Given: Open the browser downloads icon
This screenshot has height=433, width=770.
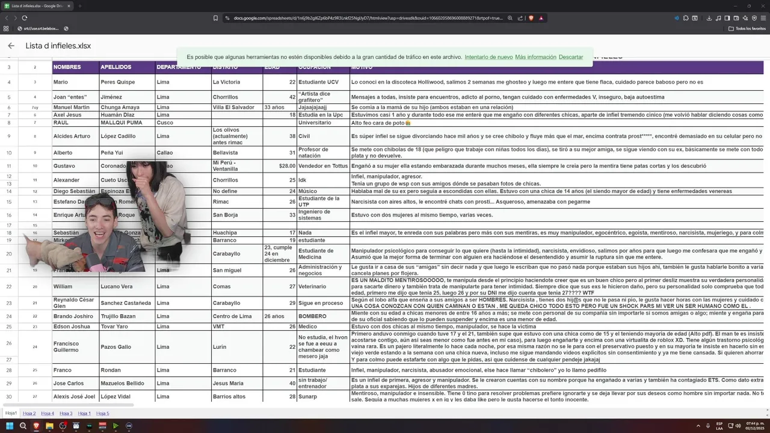Looking at the screenshot, I should pyautogui.click(x=709, y=18).
